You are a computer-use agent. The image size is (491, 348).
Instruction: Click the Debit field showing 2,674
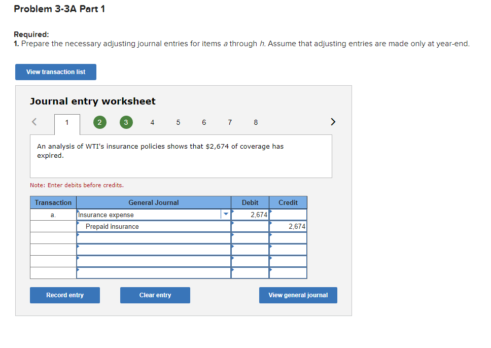coord(250,214)
